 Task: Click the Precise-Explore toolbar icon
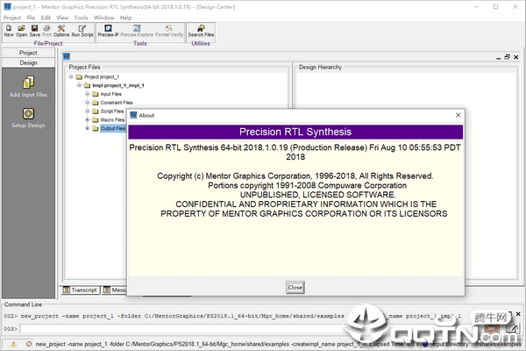[137, 31]
